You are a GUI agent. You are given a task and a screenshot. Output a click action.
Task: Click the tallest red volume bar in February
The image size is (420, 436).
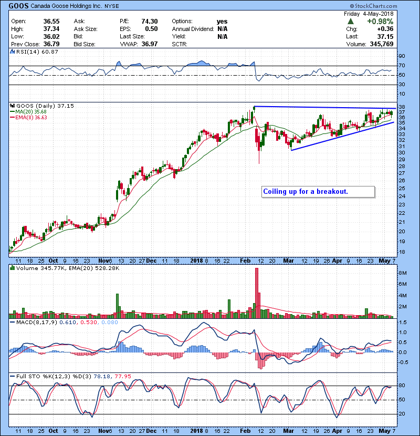[257, 293]
